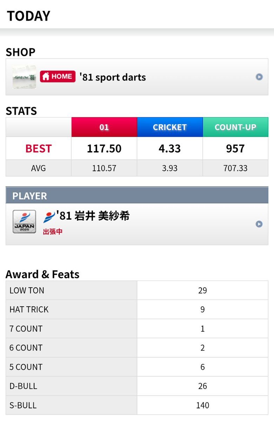Click the BEST count-up value 957
Viewport: 274px width, 421px height.
tap(235, 148)
